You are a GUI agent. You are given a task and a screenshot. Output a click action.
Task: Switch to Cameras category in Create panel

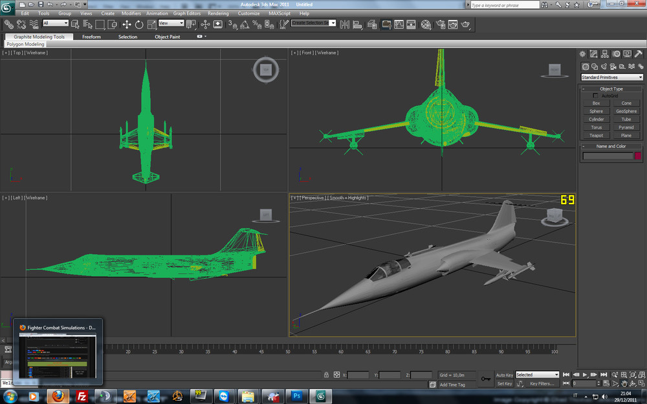(614, 67)
